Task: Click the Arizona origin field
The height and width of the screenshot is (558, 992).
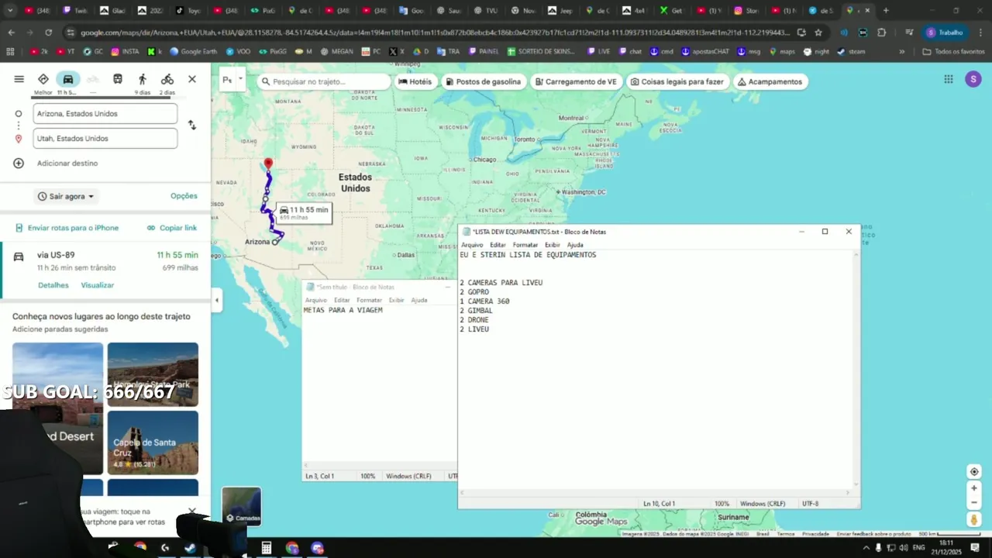Action: (x=105, y=113)
